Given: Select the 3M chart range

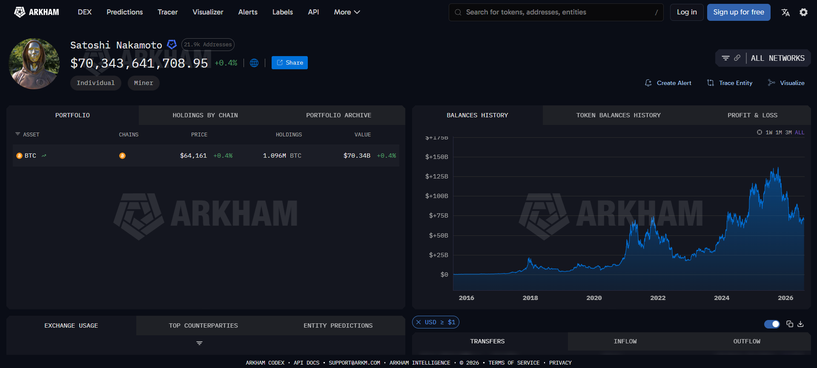Looking at the screenshot, I should [x=788, y=133].
